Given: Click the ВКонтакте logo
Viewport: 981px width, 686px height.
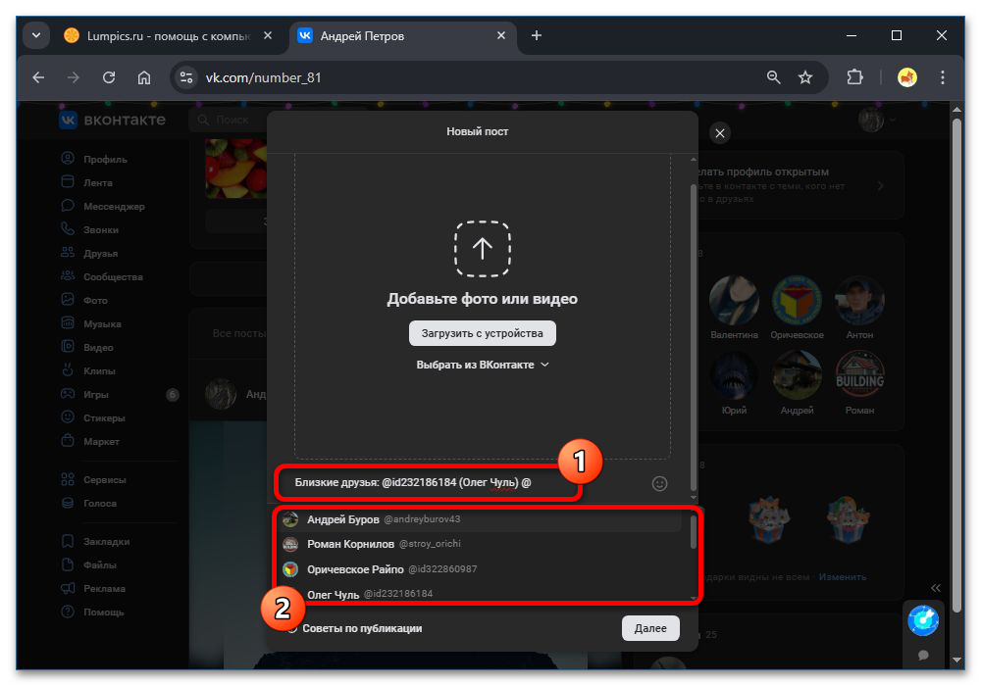Looking at the screenshot, I should [113, 120].
